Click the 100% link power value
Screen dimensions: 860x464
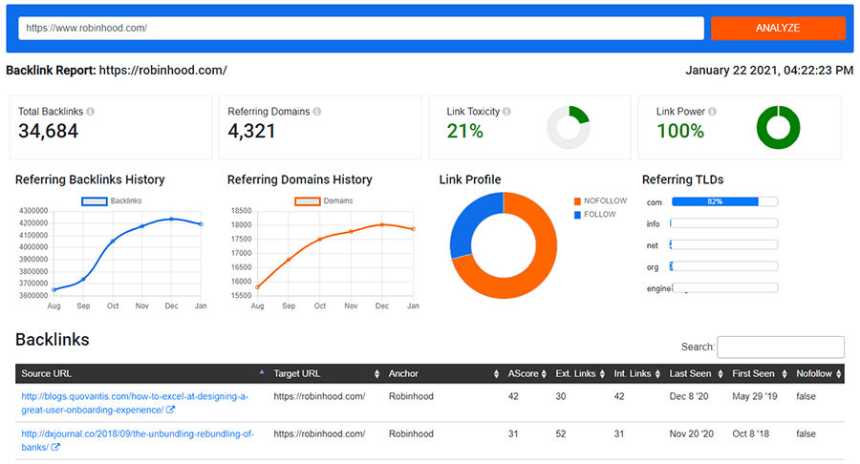(680, 131)
